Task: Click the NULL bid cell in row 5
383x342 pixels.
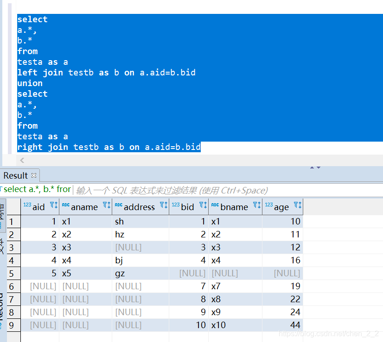Action: point(189,274)
